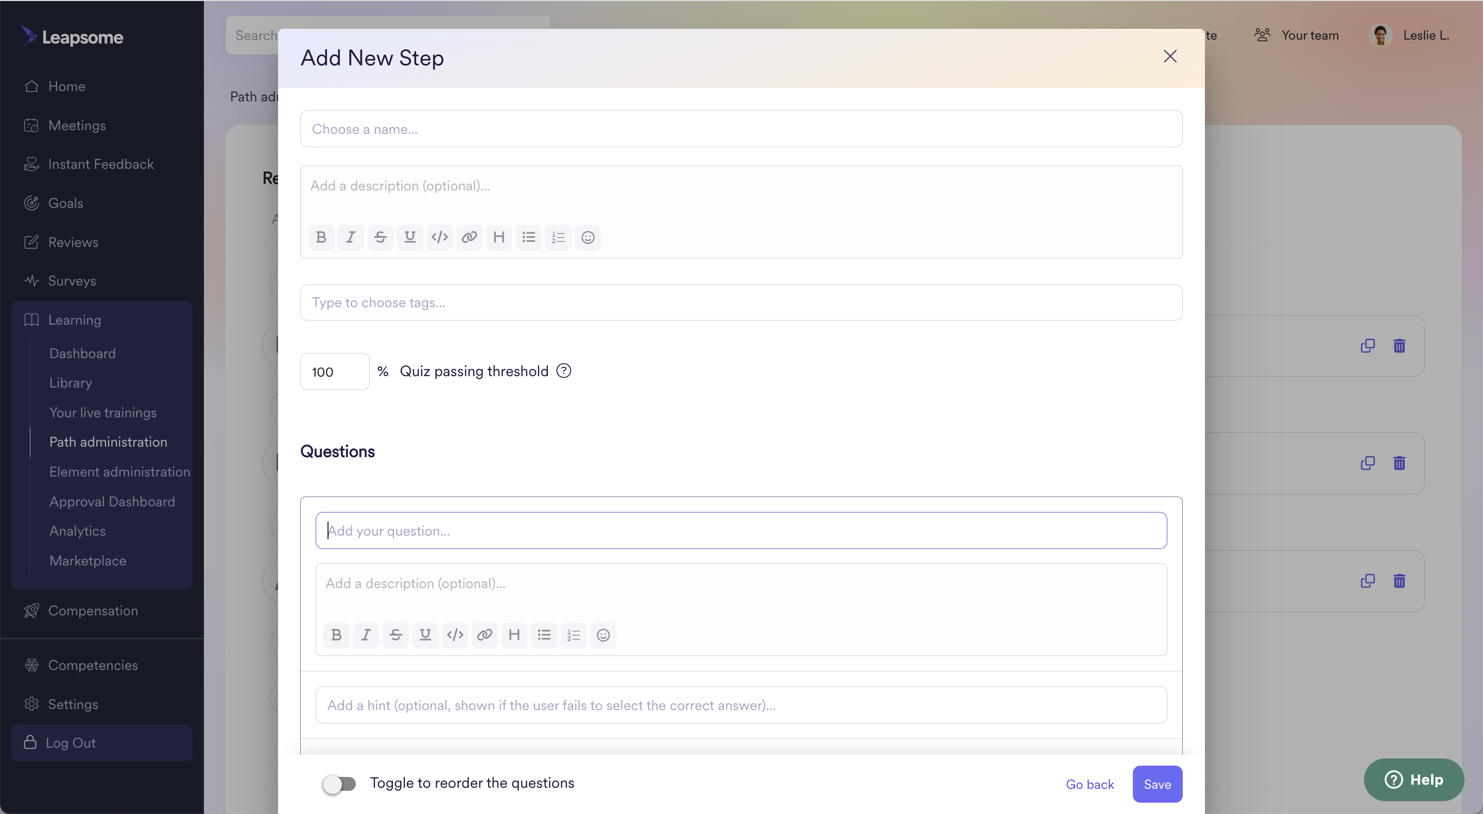Open the Help widget

coord(1413,780)
